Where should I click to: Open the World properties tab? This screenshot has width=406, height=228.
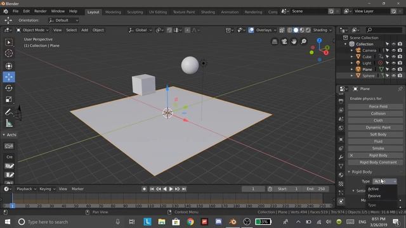point(341,128)
